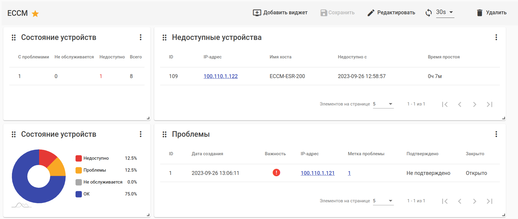This screenshot has width=518, height=219.
Task: Expand items-per-page dropdown in Problems widget
Action: click(x=383, y=201)
